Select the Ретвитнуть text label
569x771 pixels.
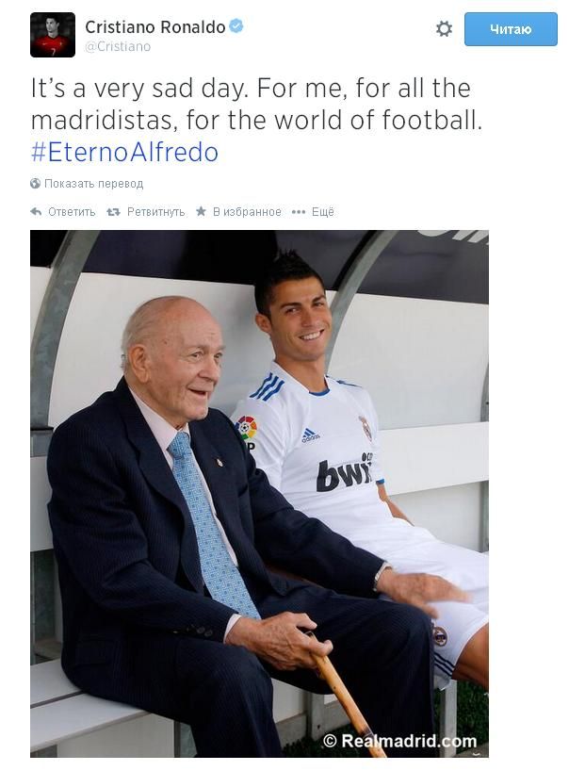[155, 212]
